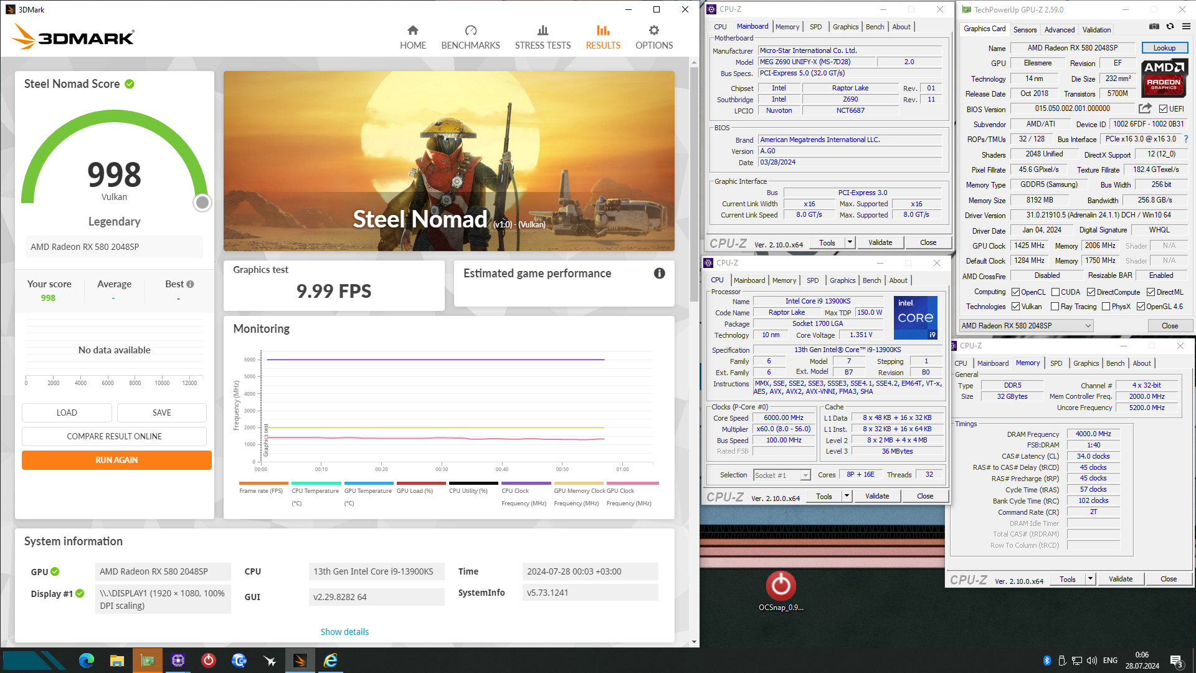Click the Frame rate (FPS) orange legend swatch
Viewport: 1196px width, 673px height.
click(263, 483)
